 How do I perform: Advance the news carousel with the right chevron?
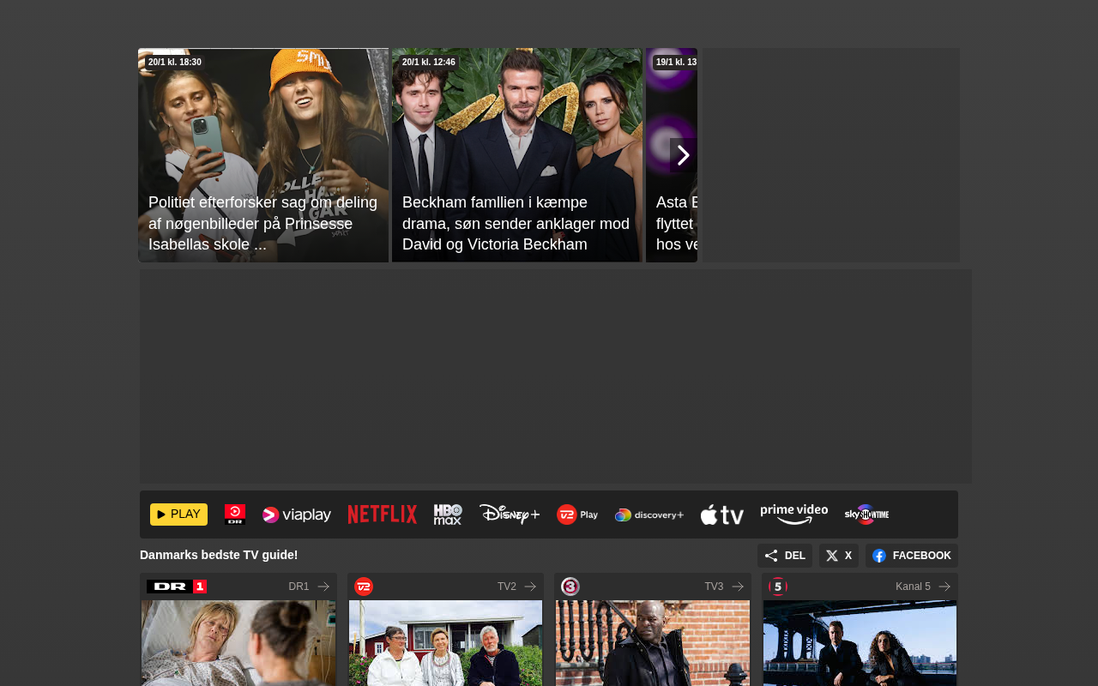tap(683, 155)
